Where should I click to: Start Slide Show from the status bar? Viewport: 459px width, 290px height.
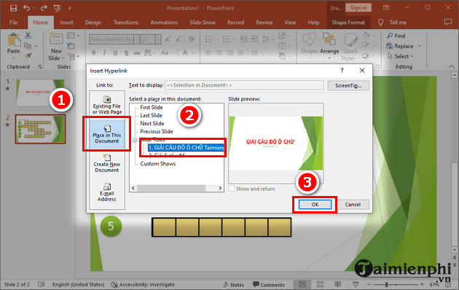356,284
